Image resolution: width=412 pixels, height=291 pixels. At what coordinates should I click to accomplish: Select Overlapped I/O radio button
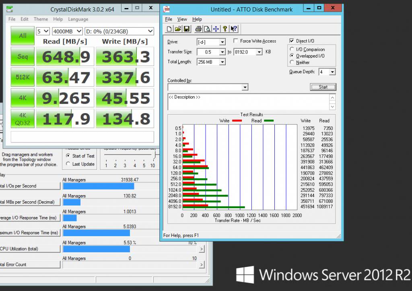292,56
